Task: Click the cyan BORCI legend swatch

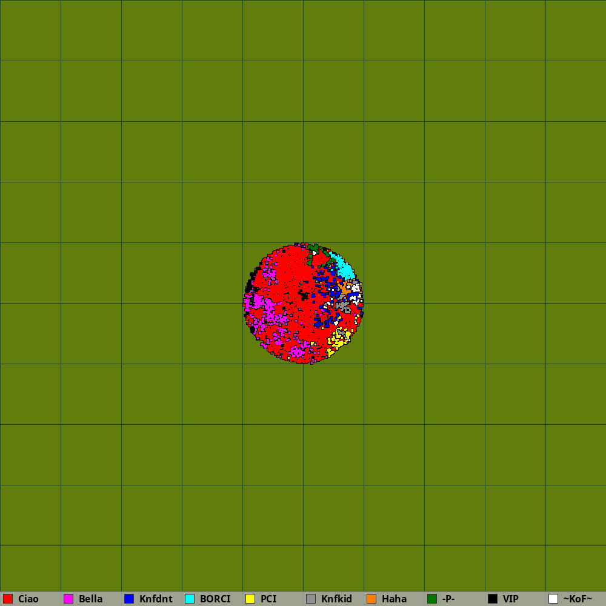Action: (x=190, y=599)
